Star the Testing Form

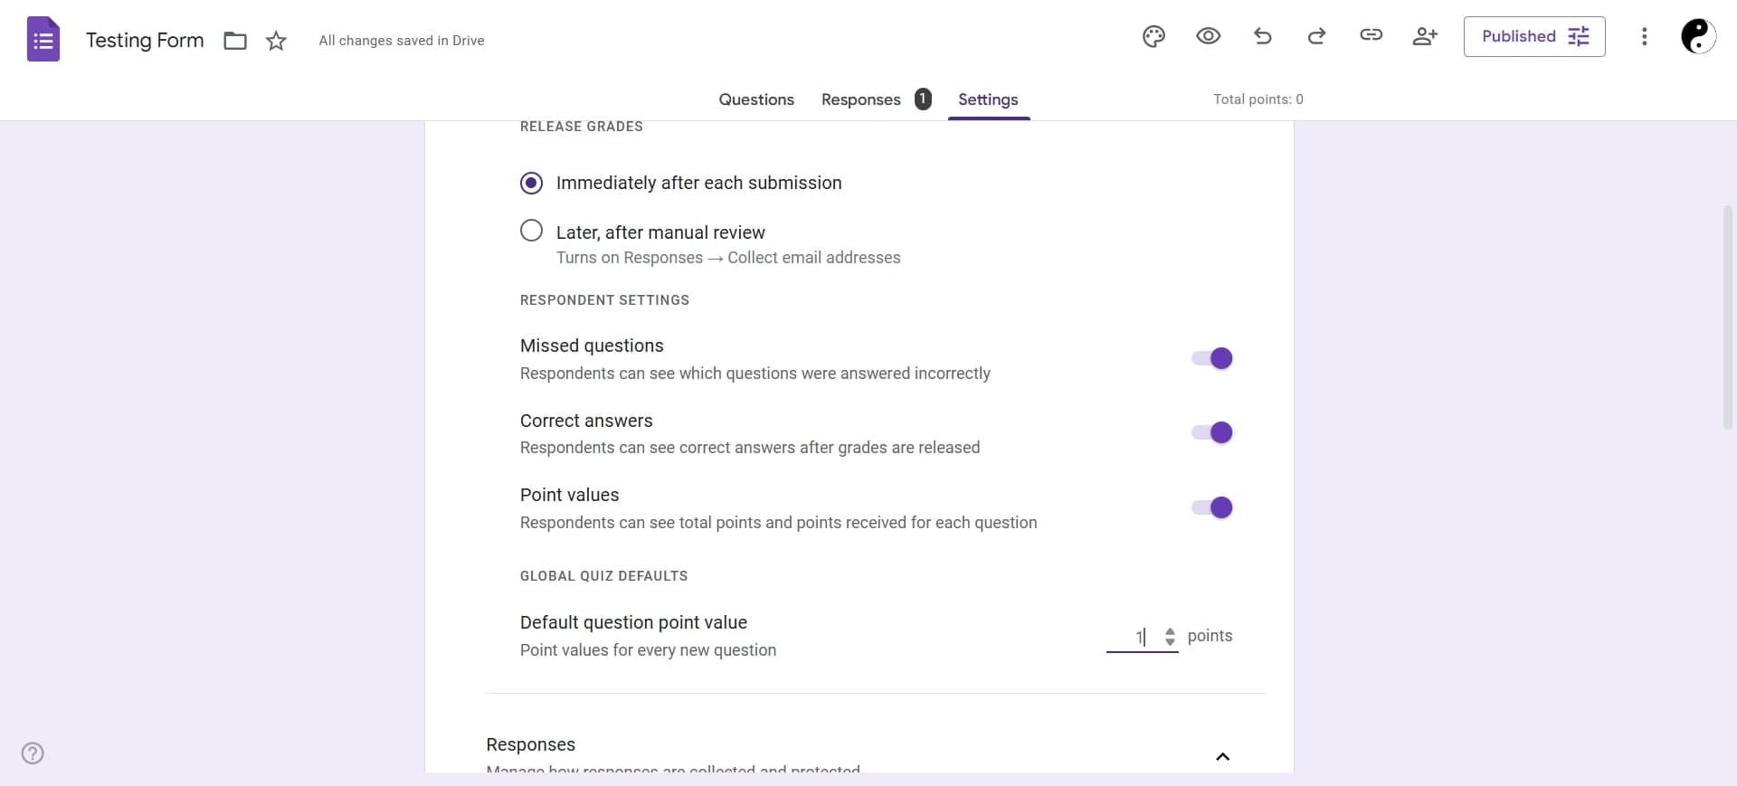(x=276, y=41)
